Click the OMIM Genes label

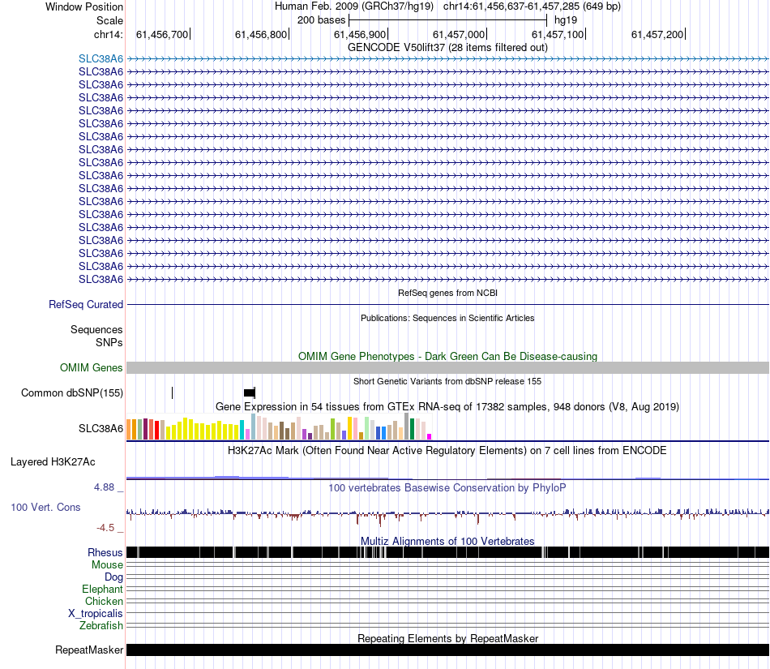pos(92,367)
